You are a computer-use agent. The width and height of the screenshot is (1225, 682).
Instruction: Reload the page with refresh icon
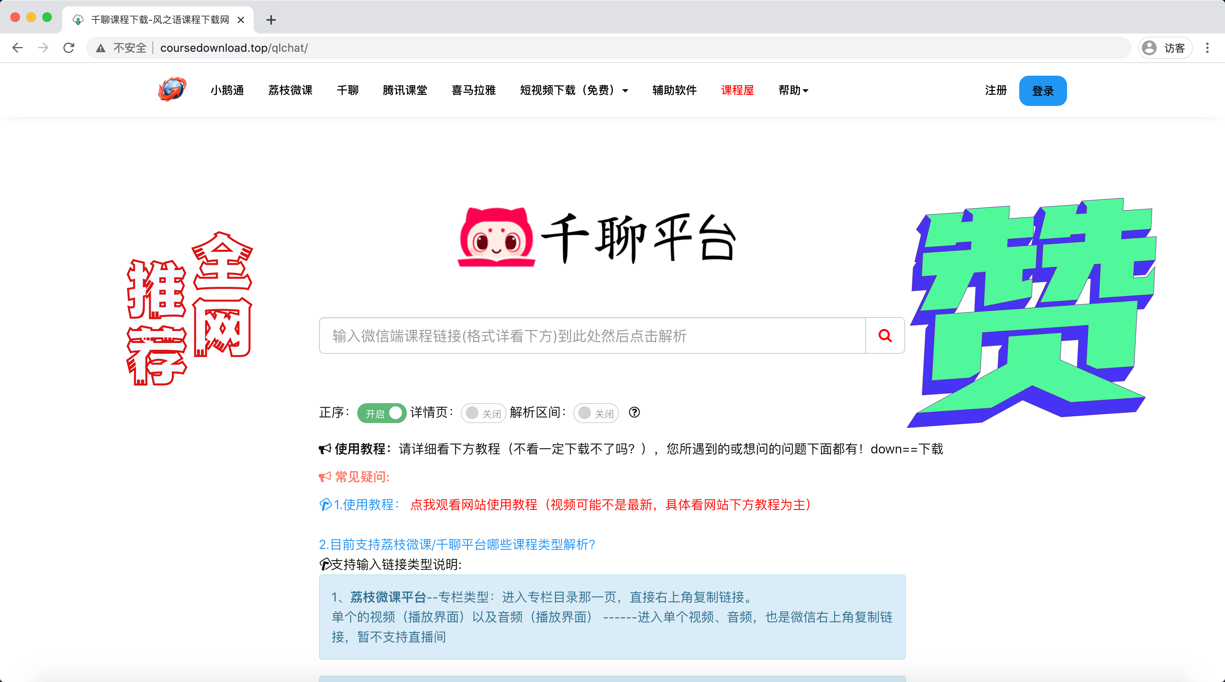[x=69, y=48]
